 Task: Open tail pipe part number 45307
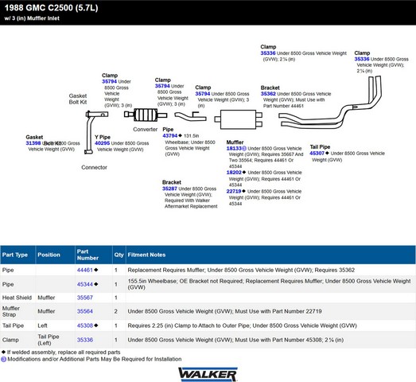317,153
